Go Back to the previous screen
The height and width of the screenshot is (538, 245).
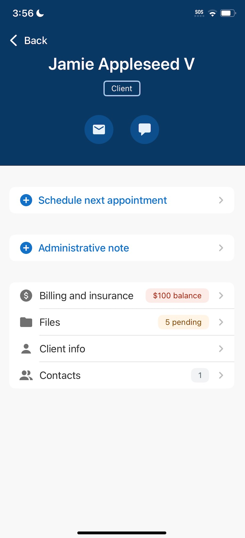29,40
